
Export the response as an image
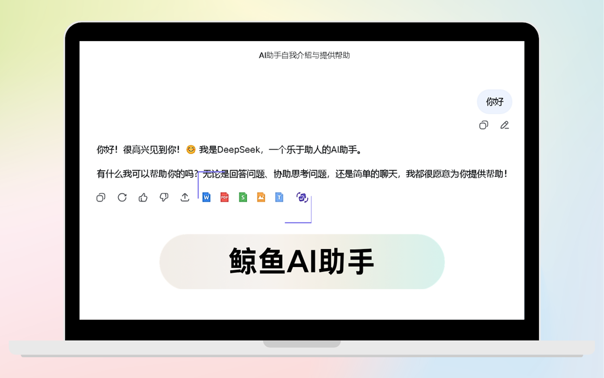(261, 198)
